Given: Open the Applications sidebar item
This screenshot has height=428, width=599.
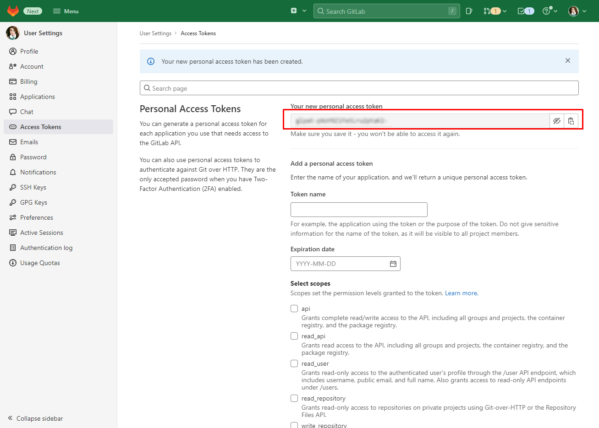Looking at the screenshot, I should click(x=58, y=97).
